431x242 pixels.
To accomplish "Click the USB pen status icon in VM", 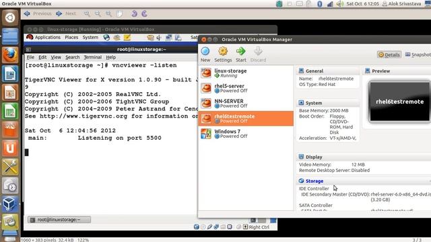I will [x=209, y=227].
